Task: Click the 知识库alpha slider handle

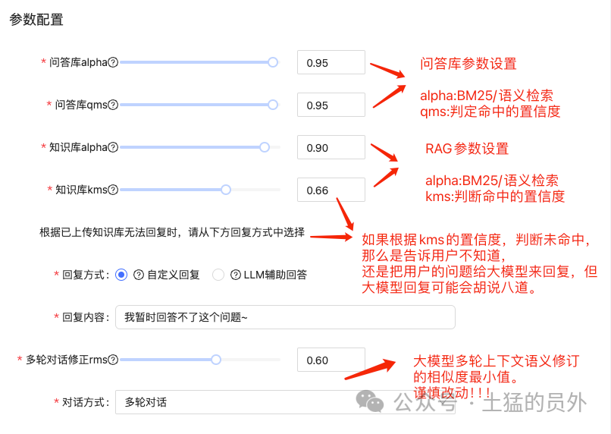Action: [x=265, y=147]
